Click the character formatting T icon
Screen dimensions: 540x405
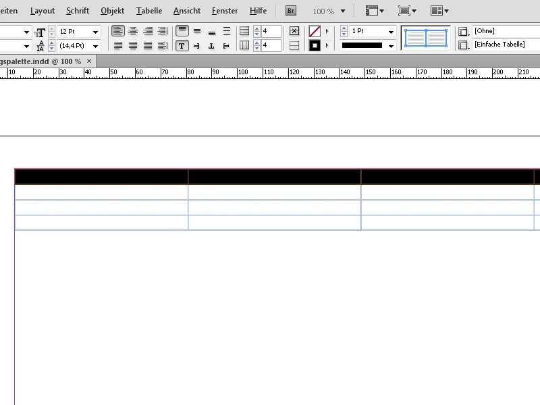[40, 32]
